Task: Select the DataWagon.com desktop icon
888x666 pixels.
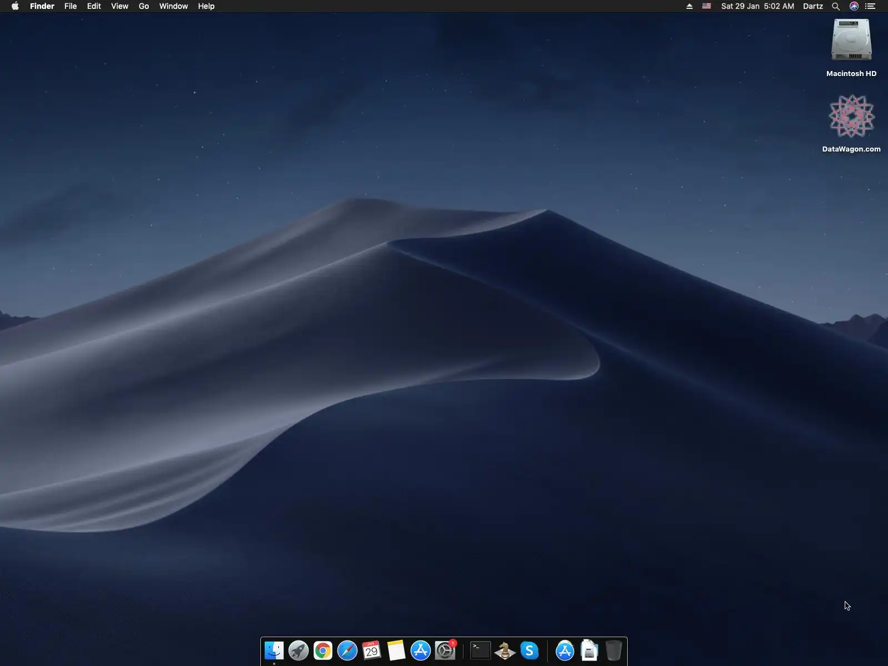Action: point(851,124)
